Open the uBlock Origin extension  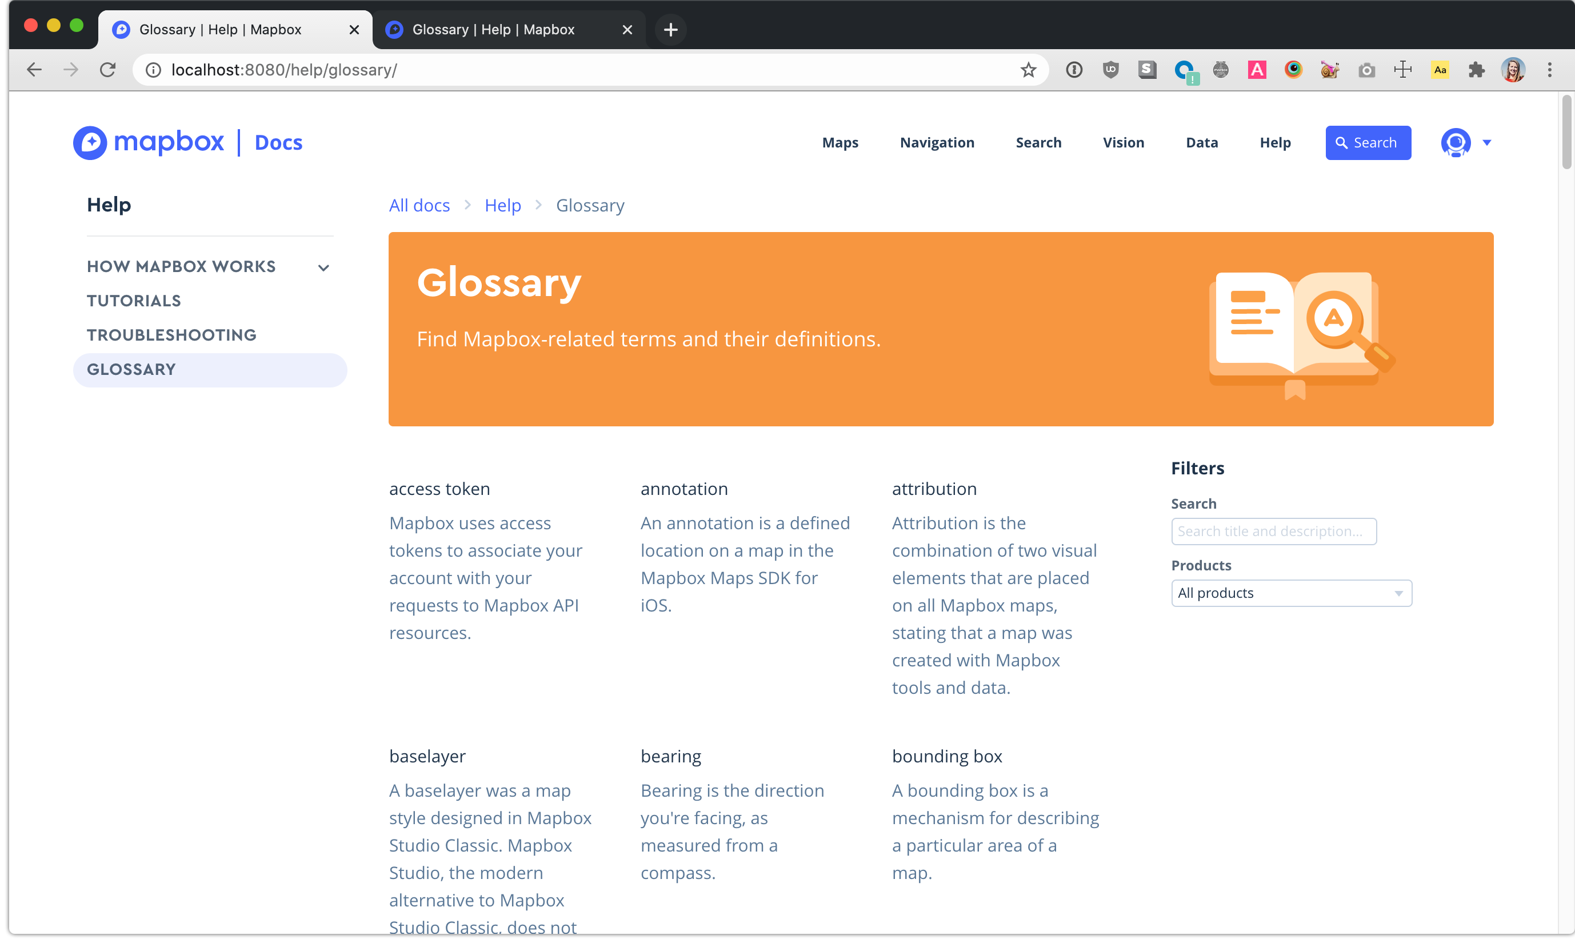pyautogui.click(x=1110, y=70)
